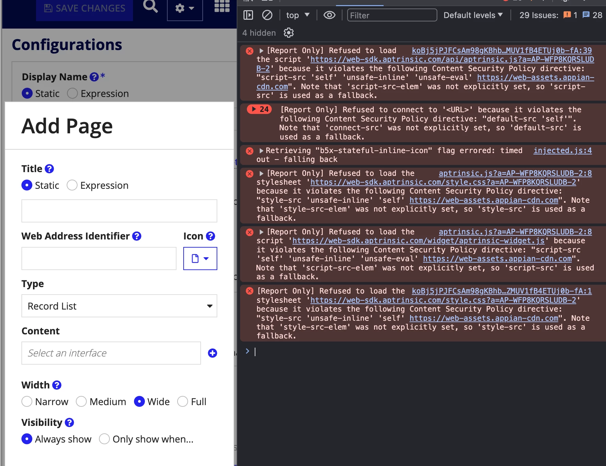Image resolution: width=606 pixels, height=466 pixels.
Task: Select Only show when... visibility
Action: click(104, 439)
